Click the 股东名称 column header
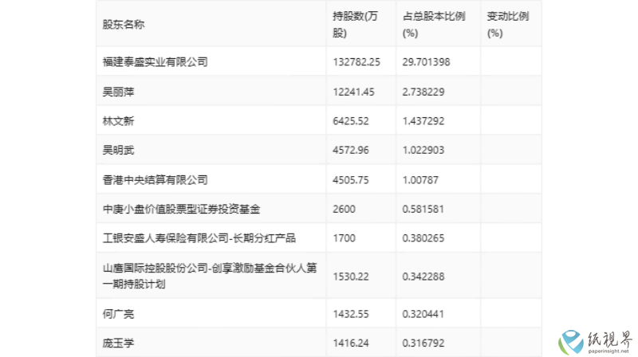638x357 pixels. coord(124,25)
